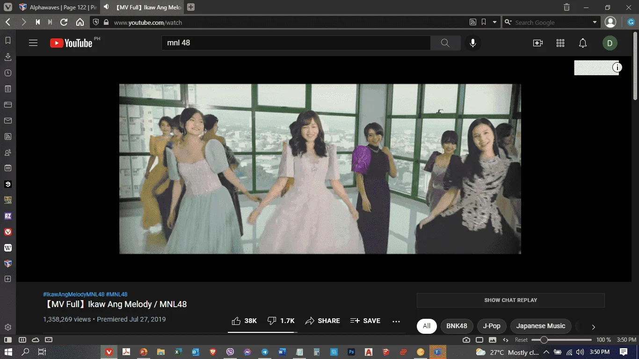Click the SHOW CHAT REPLAY button
The height and width of the screenshot is (359, 639).
tap(511, 300)
